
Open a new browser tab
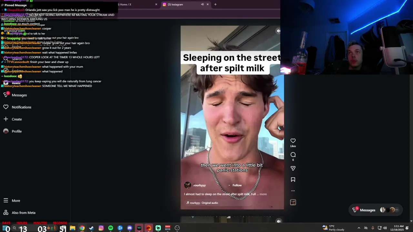point(215,5)
